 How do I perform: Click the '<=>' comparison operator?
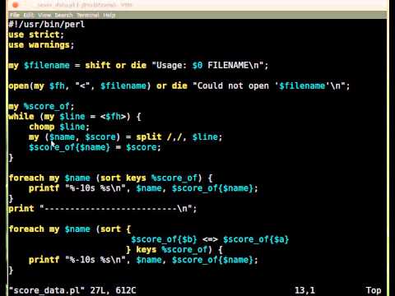[x=210, y=239]
